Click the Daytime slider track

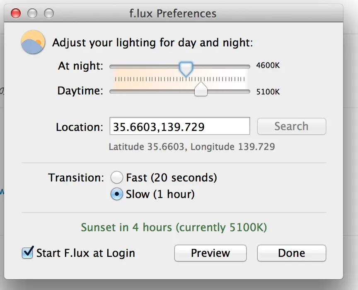(137, 92)
